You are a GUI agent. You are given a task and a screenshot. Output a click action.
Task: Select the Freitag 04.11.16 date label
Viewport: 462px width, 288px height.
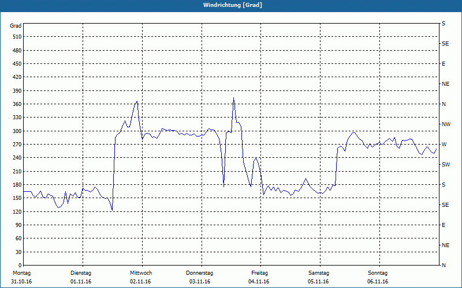259,277
